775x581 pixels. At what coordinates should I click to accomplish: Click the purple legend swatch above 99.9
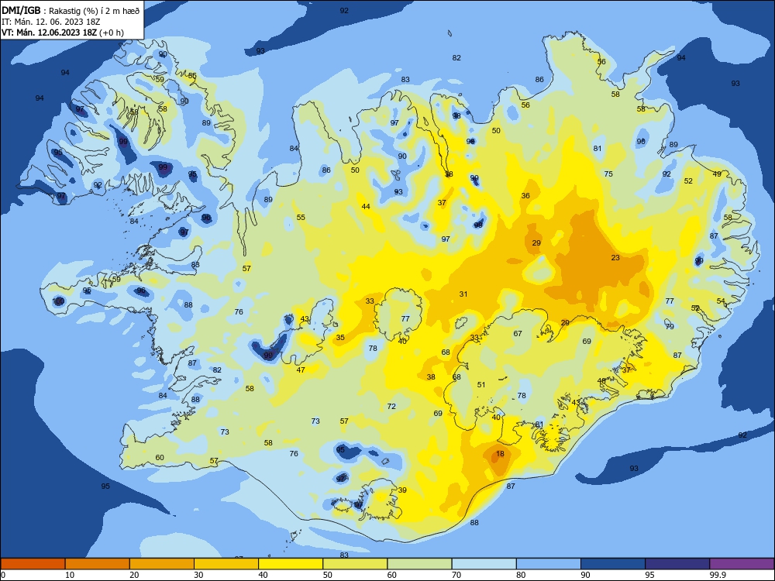click(x=742, y=564)
